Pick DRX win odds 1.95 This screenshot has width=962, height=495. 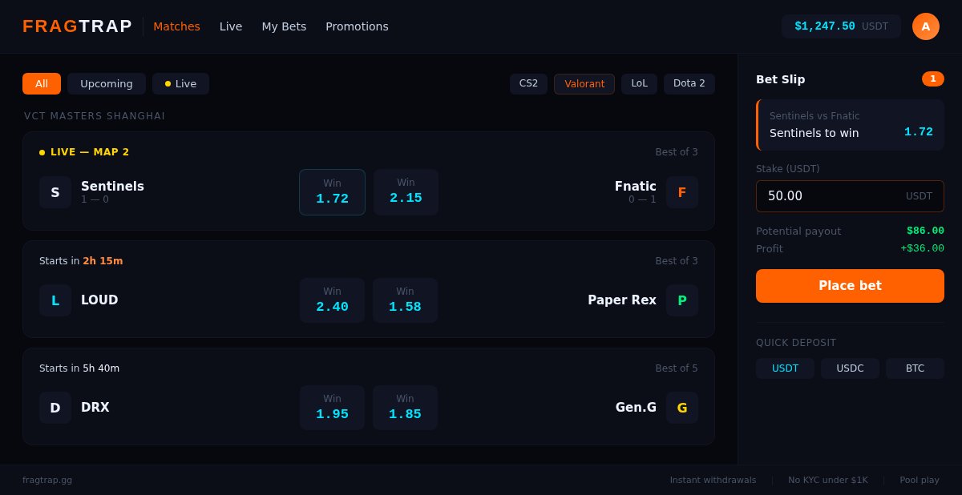[x=332, y=408]
